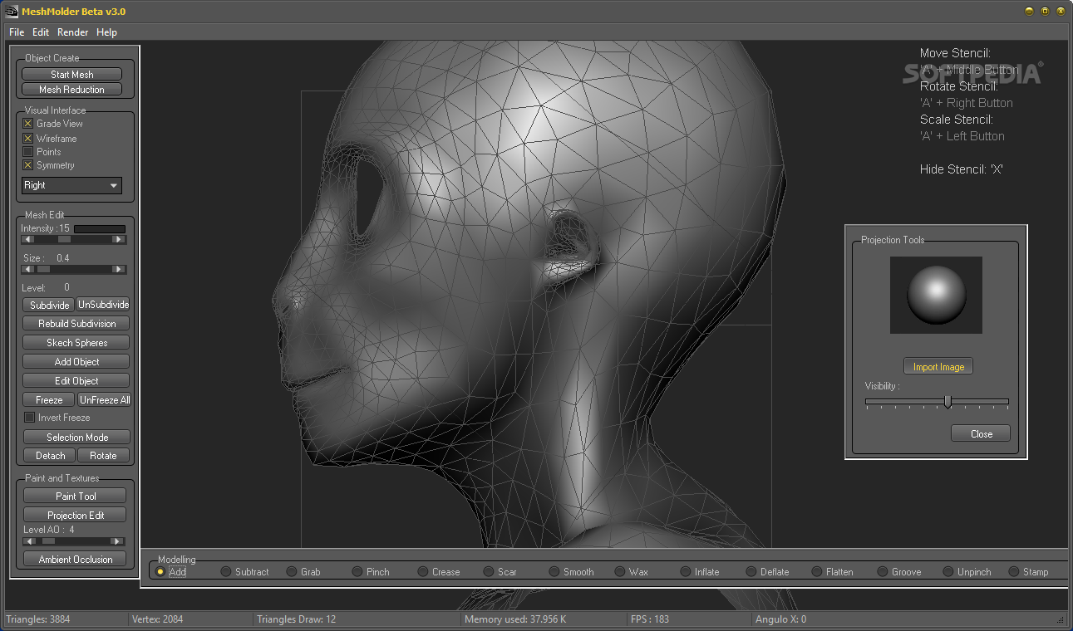Open the Paint Tool
This screenshot has width=1073, height=631.
coord(76,496)
